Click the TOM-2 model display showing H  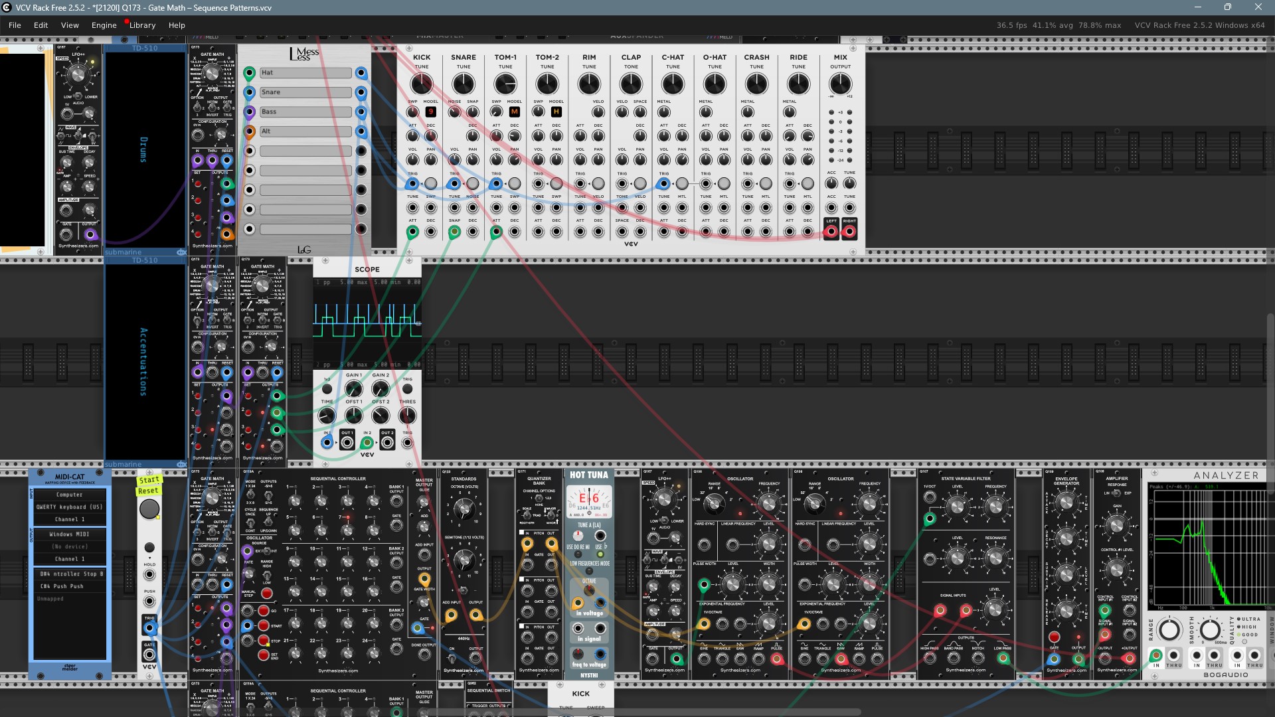556,112
